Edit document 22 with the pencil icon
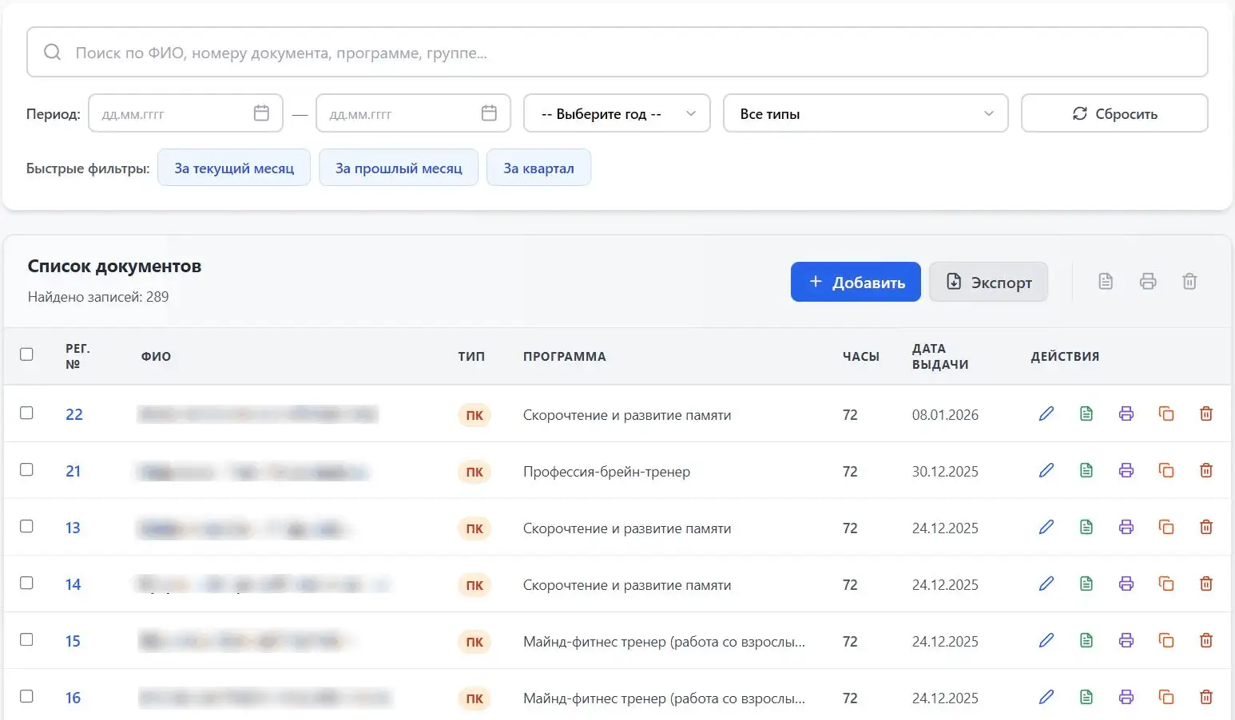Screen dimensions: 1235x720 click(x=1046, y=413)
